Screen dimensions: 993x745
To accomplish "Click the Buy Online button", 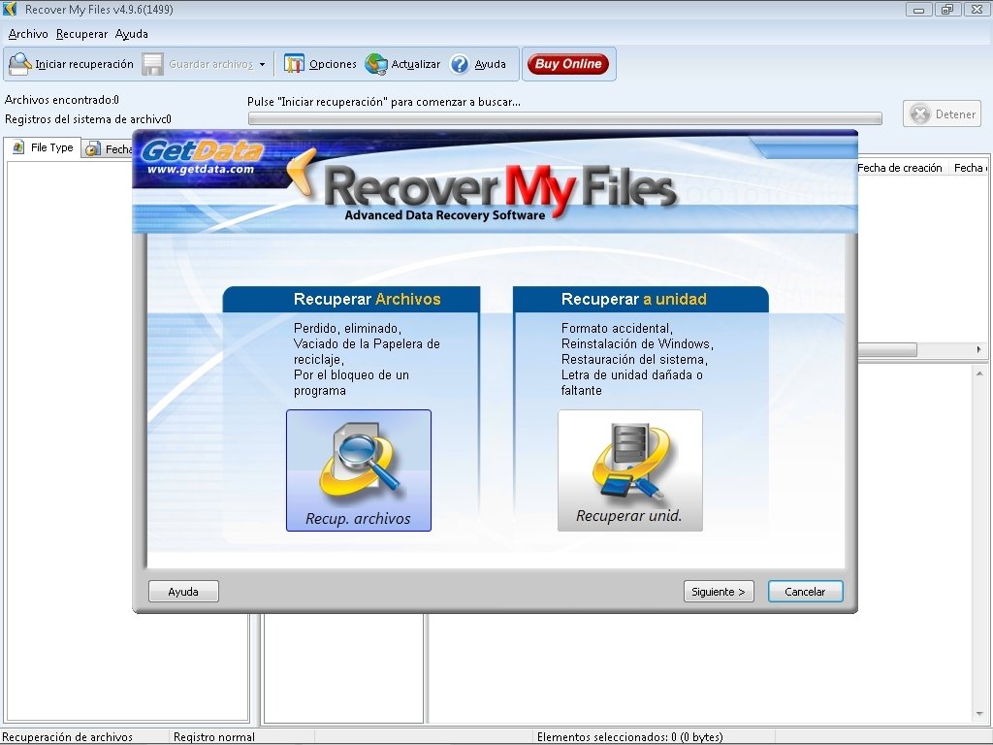I will [568, 64].
